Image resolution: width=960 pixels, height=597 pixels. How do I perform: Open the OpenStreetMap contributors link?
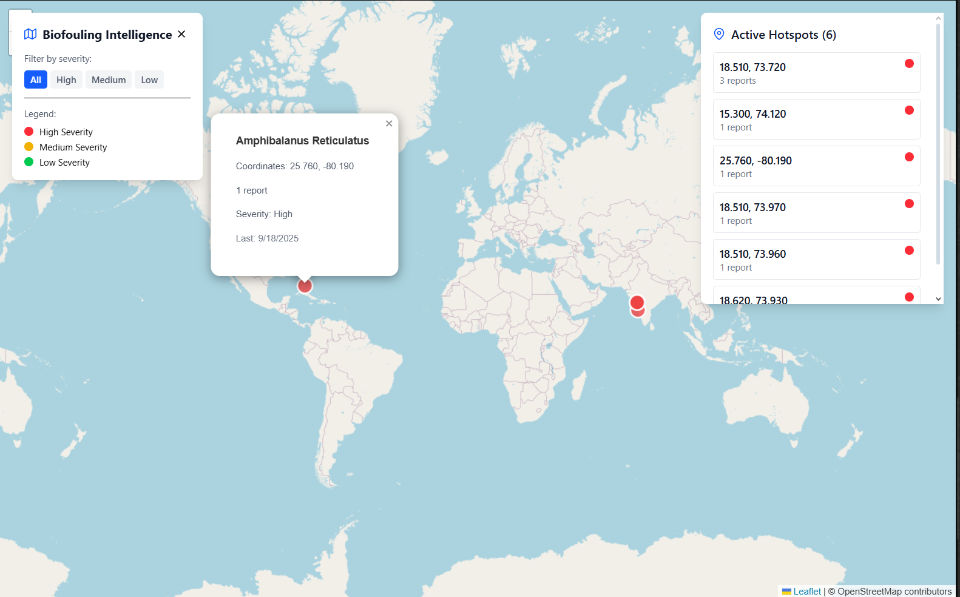click(894, 592)
